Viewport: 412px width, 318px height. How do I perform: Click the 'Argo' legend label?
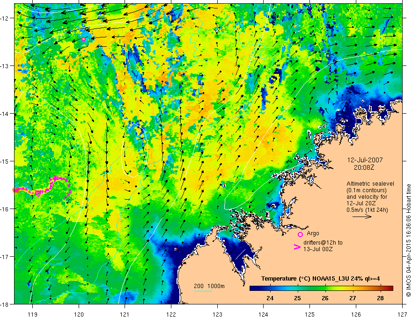[313, 233]
